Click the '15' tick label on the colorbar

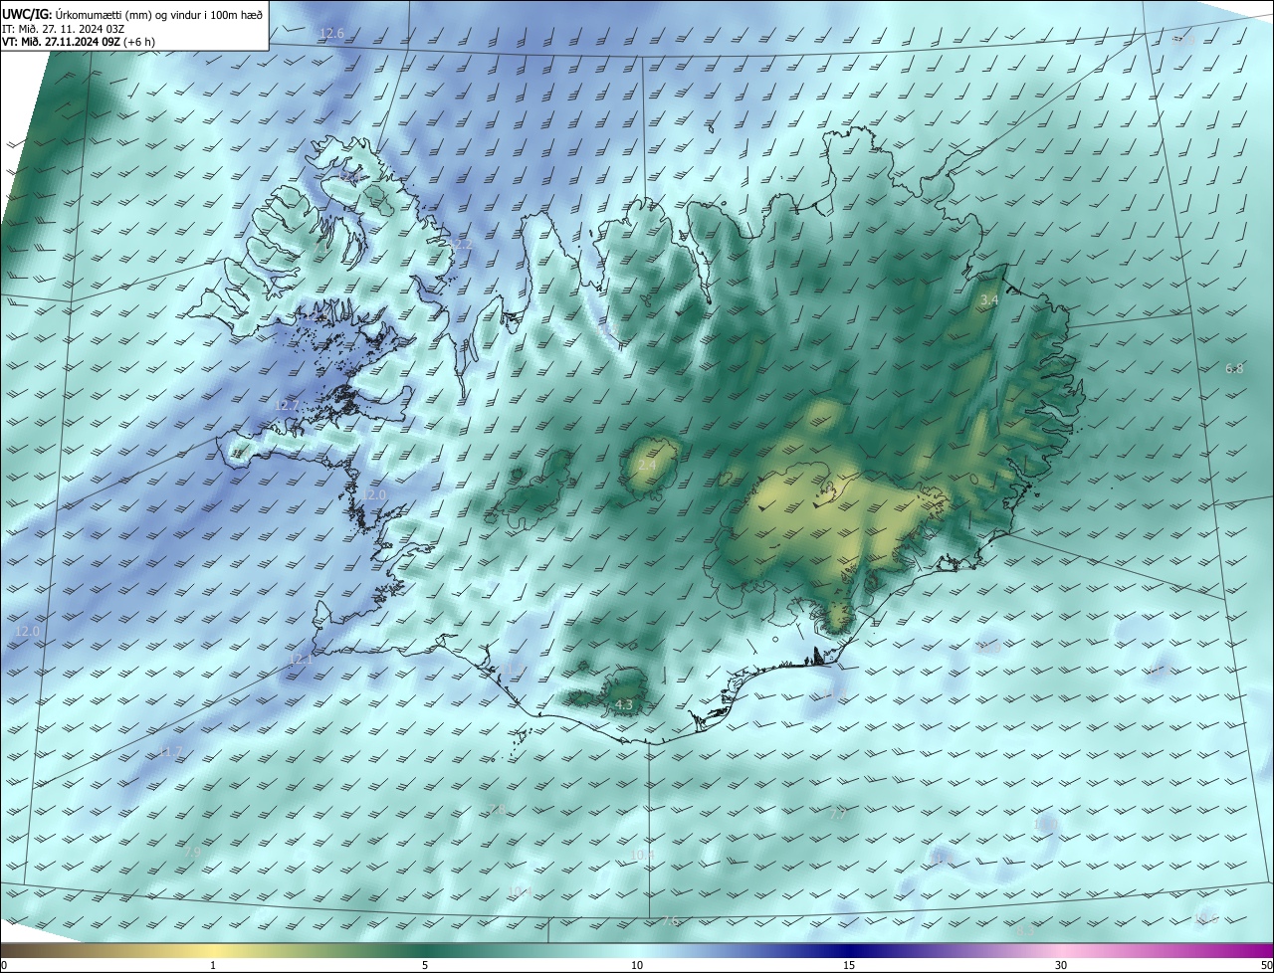click(849, 965)
